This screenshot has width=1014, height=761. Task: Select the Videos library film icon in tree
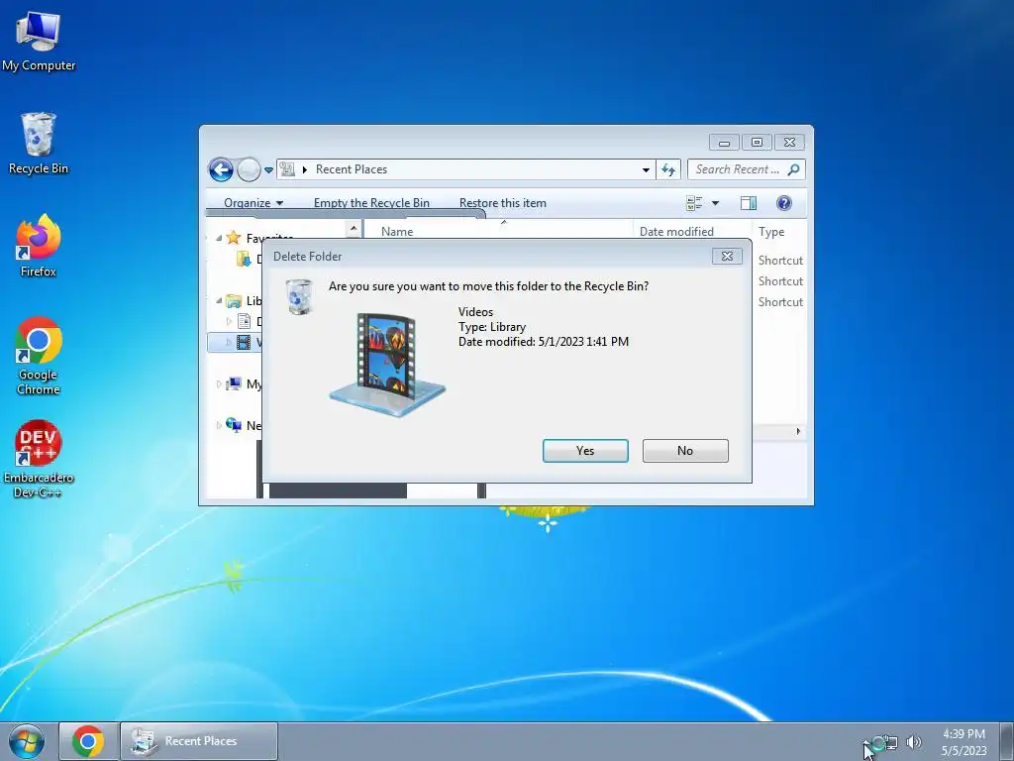[244, 342]
